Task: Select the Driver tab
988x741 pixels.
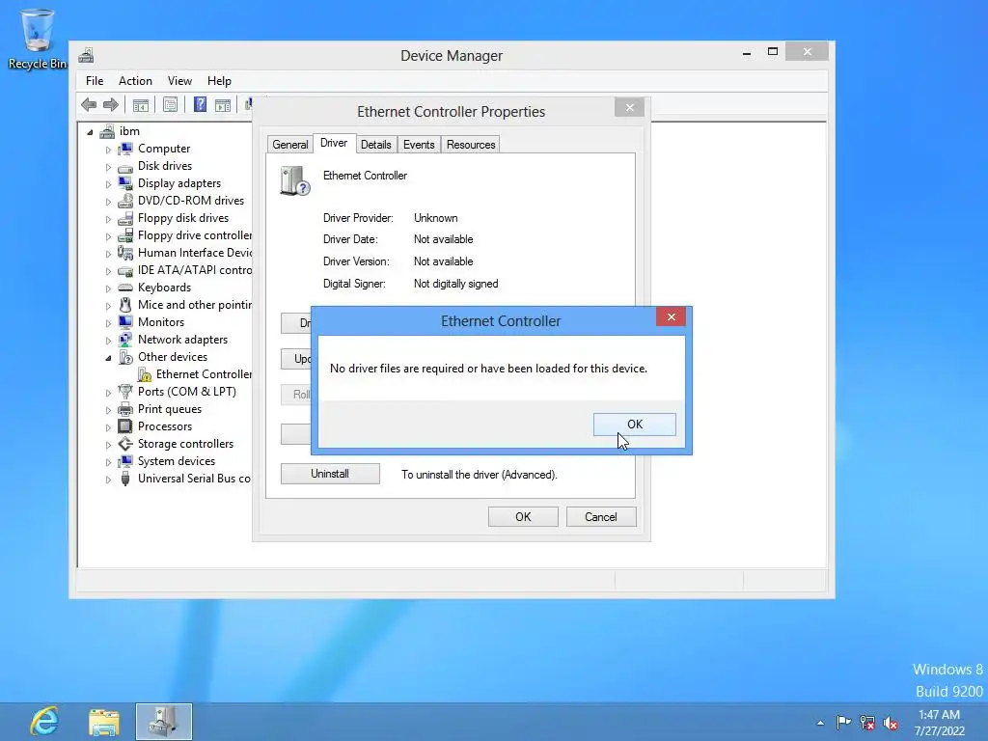Action: [x=334, y=143]
